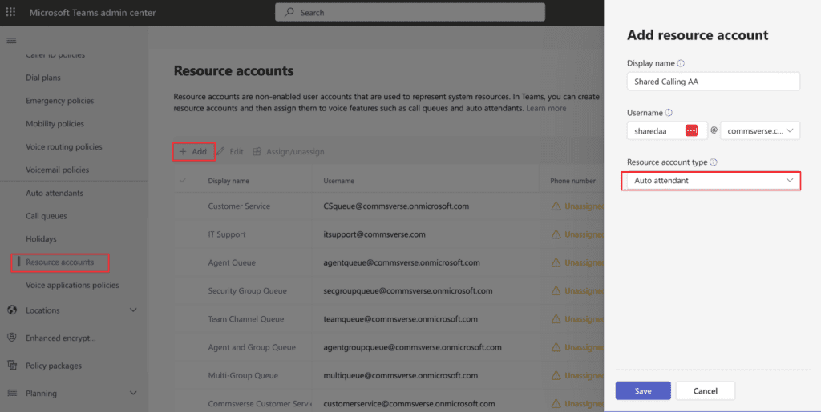Open Voicemail policies in sidebar

(57, 170)
